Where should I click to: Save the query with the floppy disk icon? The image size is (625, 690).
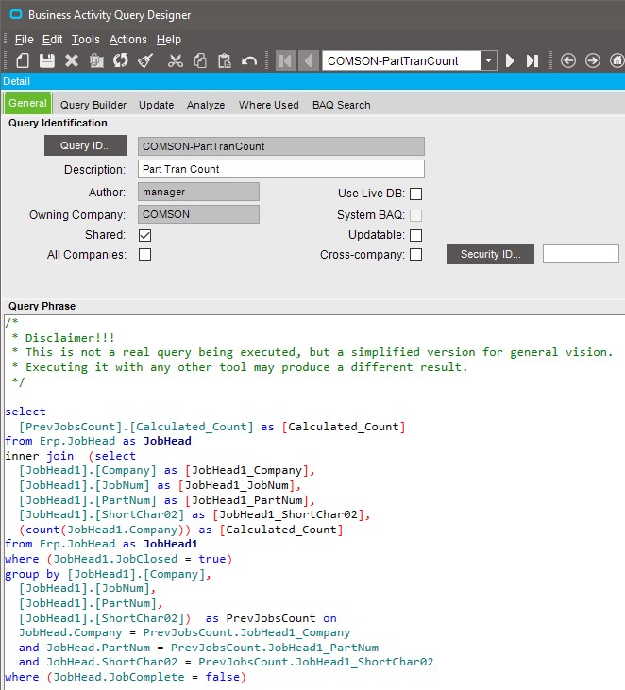click(47, 60)
